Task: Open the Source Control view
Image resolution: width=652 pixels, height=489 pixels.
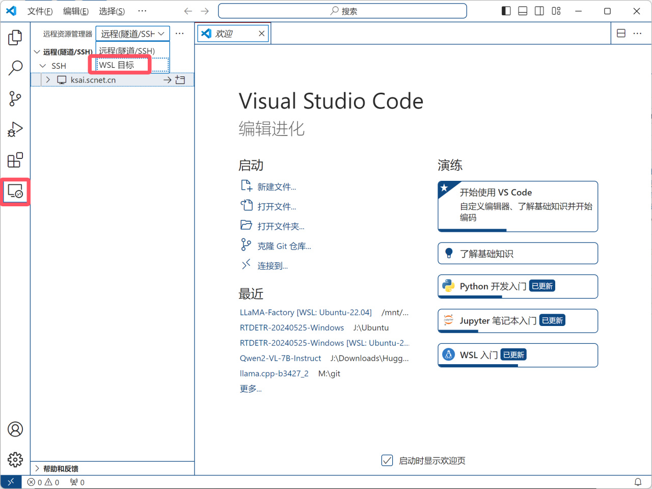Action: 15,99
